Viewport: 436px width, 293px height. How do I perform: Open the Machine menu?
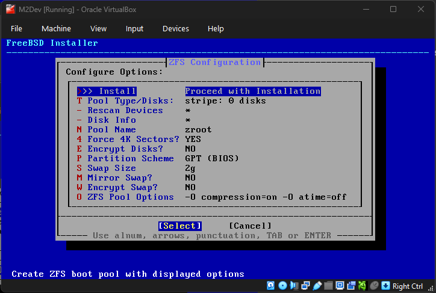coord(56,28)
